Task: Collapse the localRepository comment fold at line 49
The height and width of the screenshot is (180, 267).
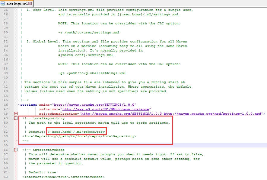Action: [x=16, y=118]
